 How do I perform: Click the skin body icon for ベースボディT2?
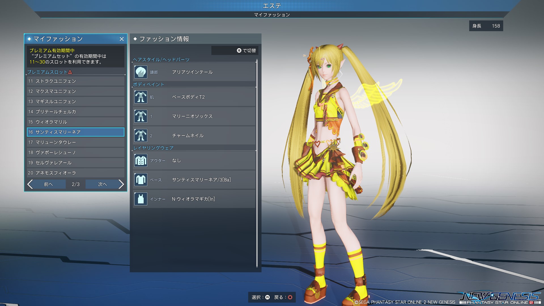coord(141,97)
